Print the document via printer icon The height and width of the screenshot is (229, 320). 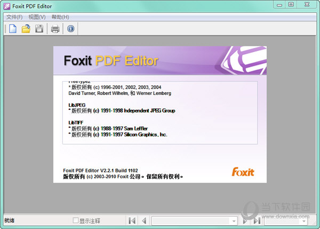[55, 29]
